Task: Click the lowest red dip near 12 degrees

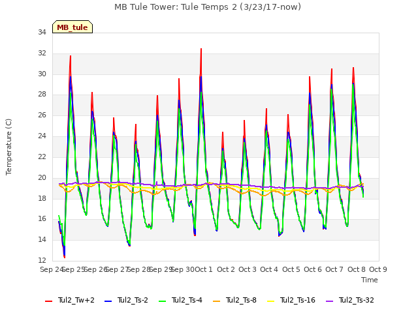Action: [65, 257]
